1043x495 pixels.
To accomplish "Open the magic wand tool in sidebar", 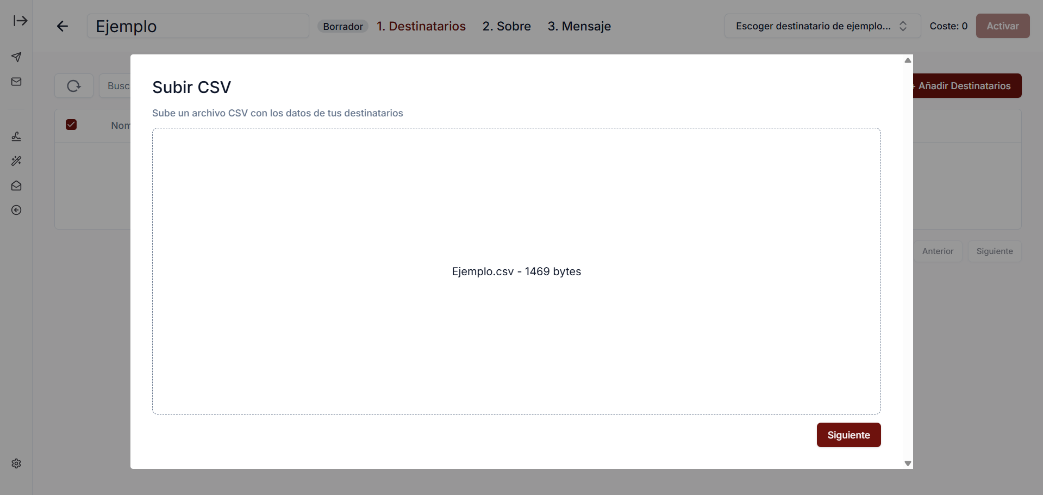I will click(x=16, y=161).
